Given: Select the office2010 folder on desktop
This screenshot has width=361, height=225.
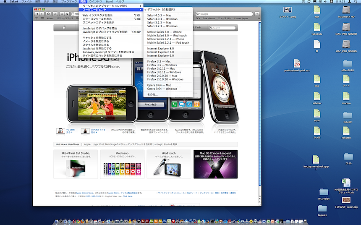Looking at the screenshot, I should (348, 65).
